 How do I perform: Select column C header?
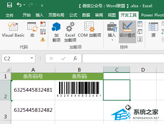click(117, 70)
